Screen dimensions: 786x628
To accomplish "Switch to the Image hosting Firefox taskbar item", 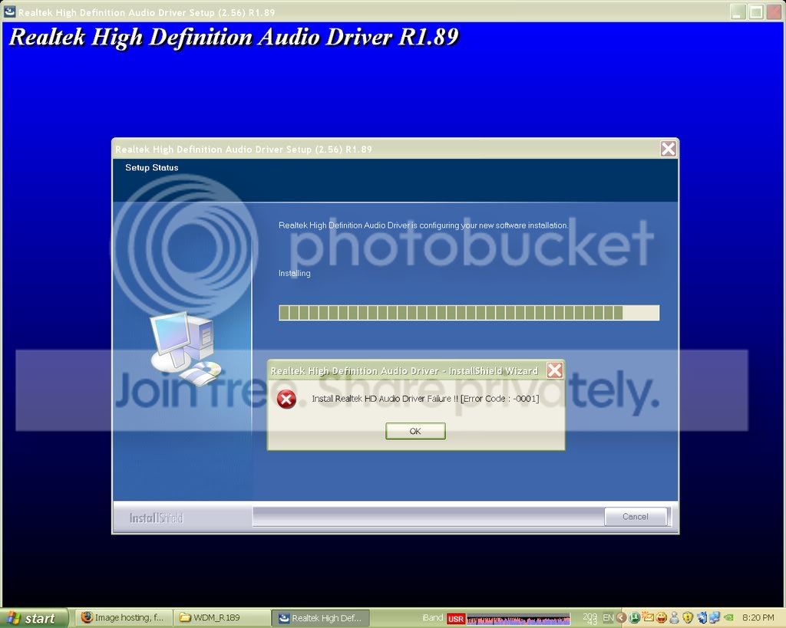I will pyautogui.click(x=124, y=617).
